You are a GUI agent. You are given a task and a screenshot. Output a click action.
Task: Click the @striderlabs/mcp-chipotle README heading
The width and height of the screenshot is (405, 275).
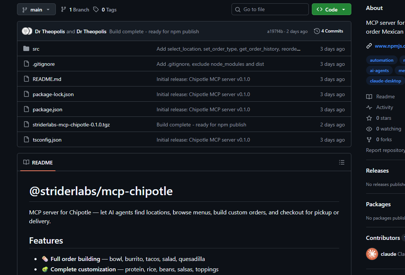101,191
